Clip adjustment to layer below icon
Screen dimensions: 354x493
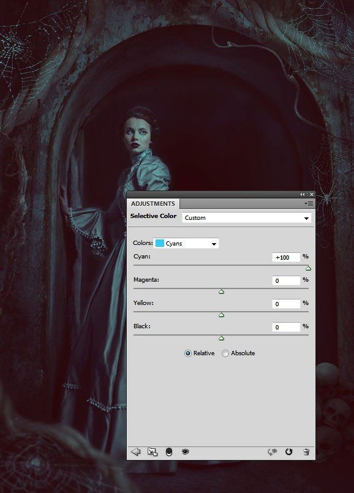click(x=169, y=452)
